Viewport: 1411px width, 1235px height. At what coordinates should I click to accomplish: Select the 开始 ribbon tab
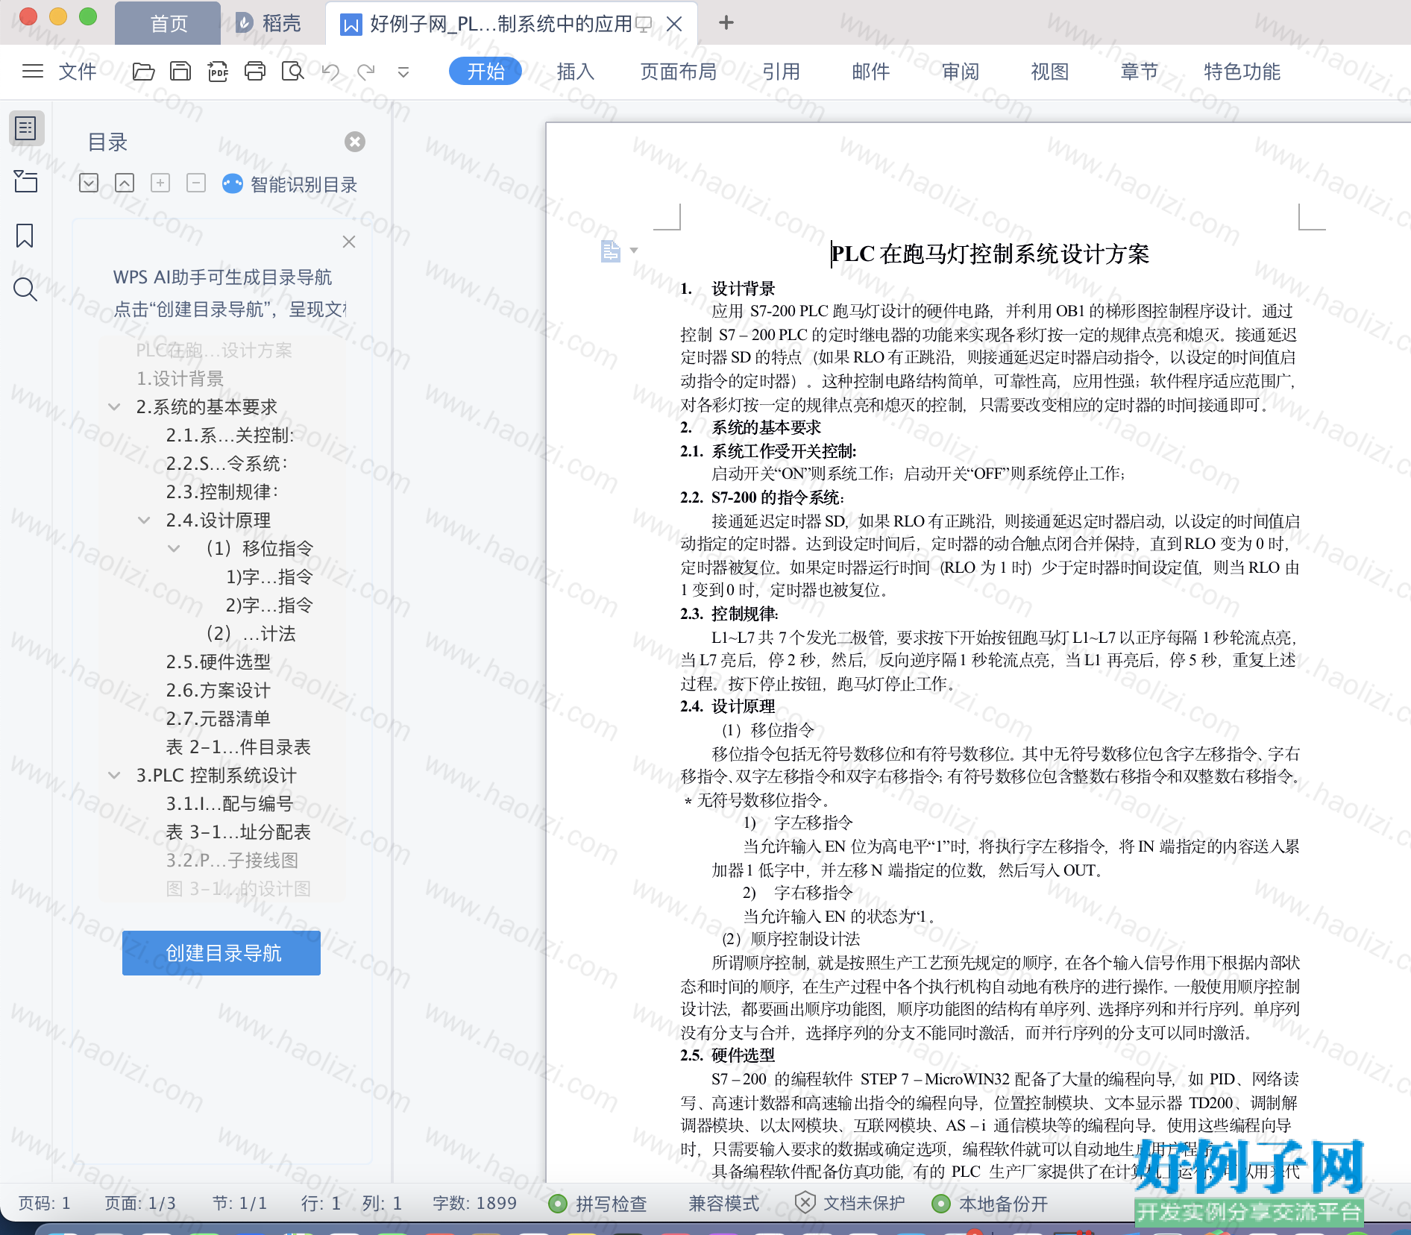pos(485,72)
